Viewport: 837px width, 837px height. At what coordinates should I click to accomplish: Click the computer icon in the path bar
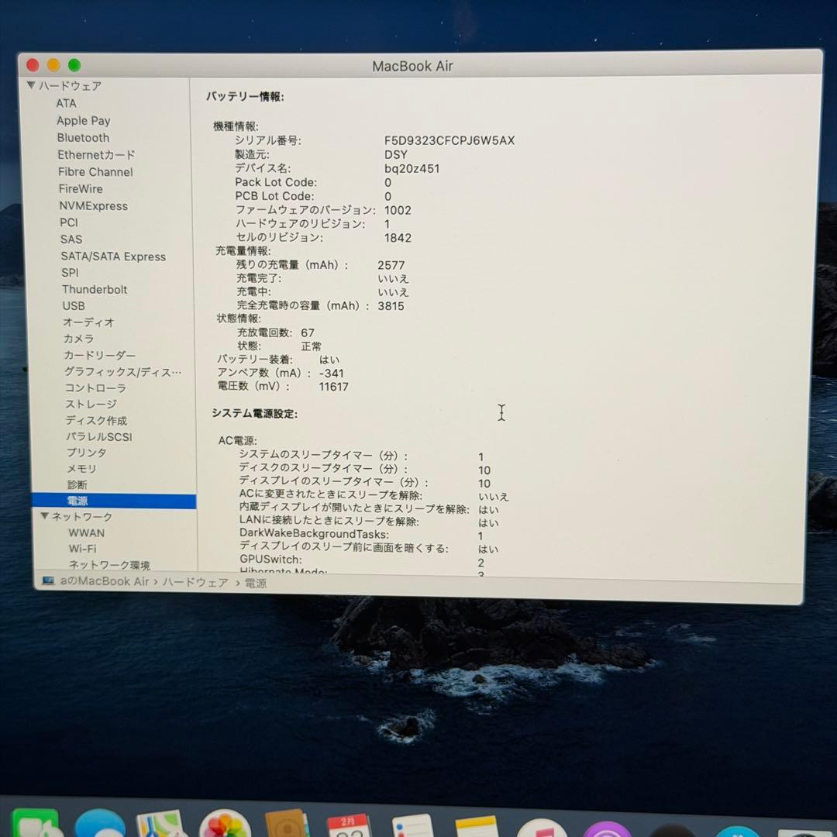click(x=49, y=580)
